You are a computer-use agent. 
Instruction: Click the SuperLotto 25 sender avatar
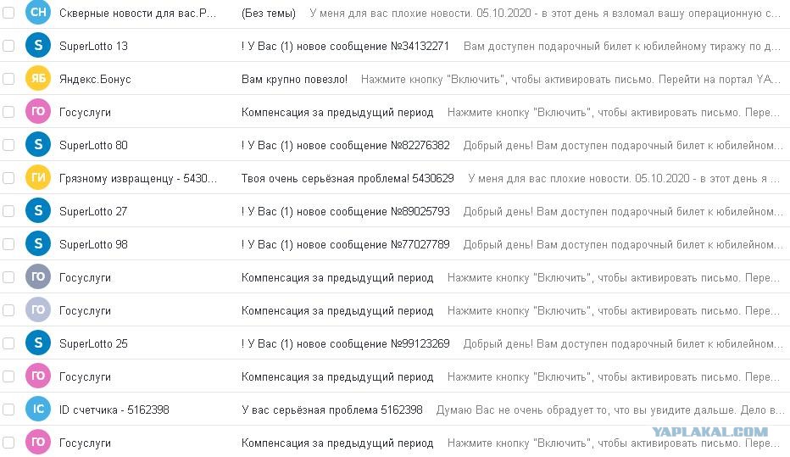click(38, 343)
